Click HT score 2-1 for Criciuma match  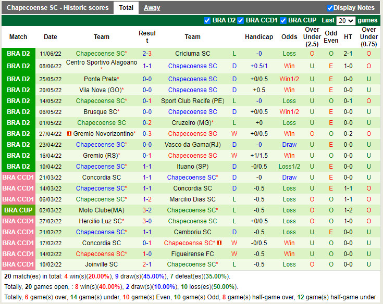tap(348, 54)
